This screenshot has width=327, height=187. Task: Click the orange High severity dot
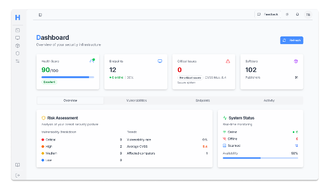pos(43,147)
